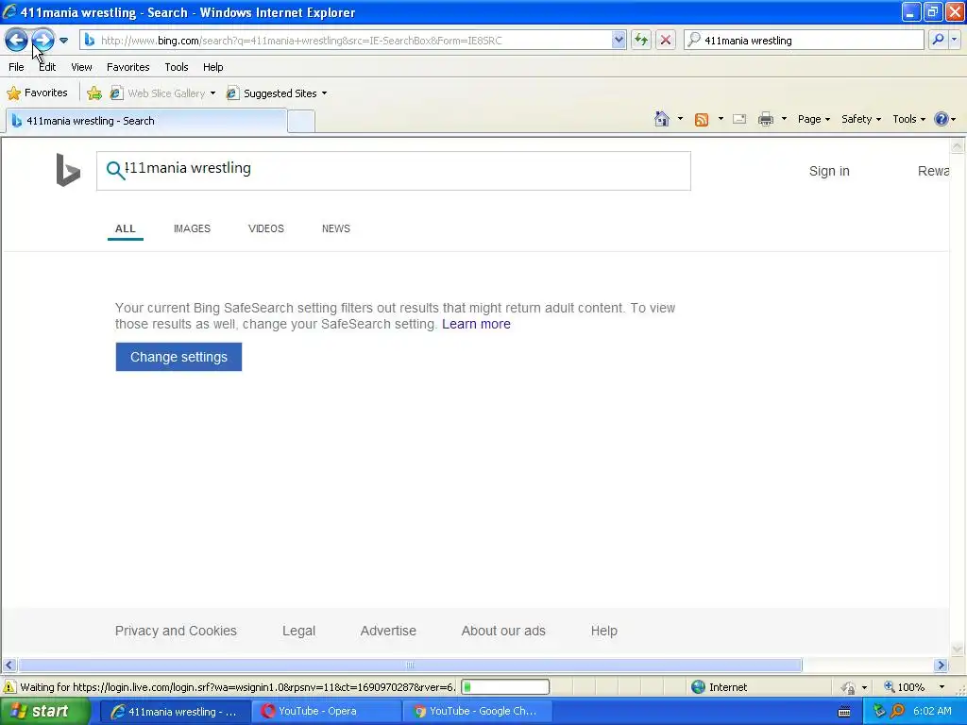Click the status bar warning icon

point(9,687)
